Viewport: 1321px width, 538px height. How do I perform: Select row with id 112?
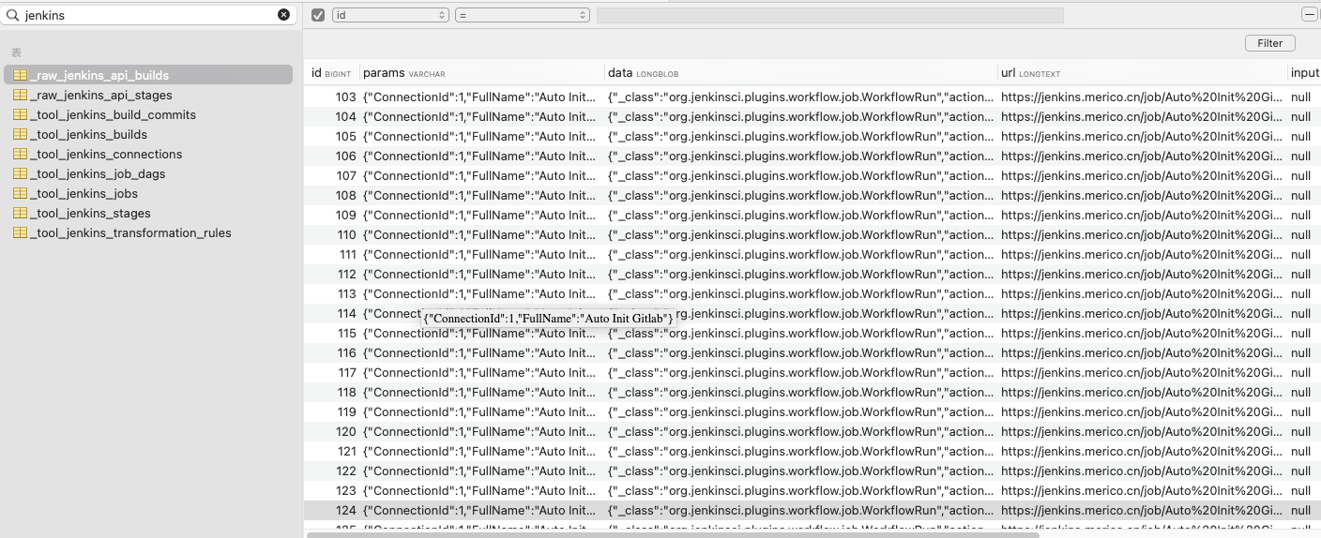coord(812,274)
